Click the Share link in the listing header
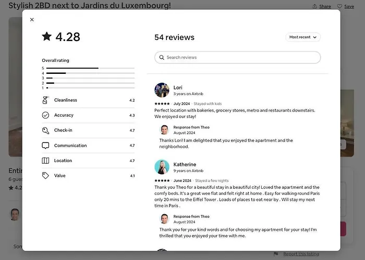The height and width of the screenshot is (260, 365). [325, 6]
